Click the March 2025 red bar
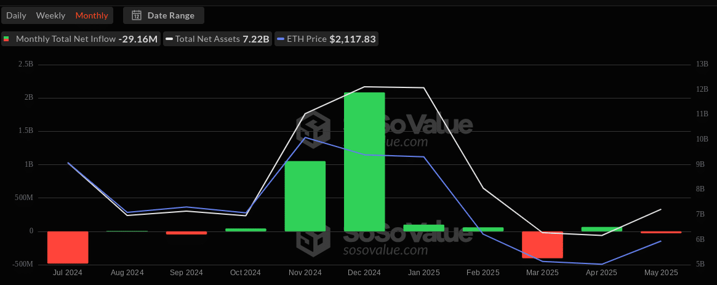Viewport: 717px width, 285px height. tap(542, 245)
